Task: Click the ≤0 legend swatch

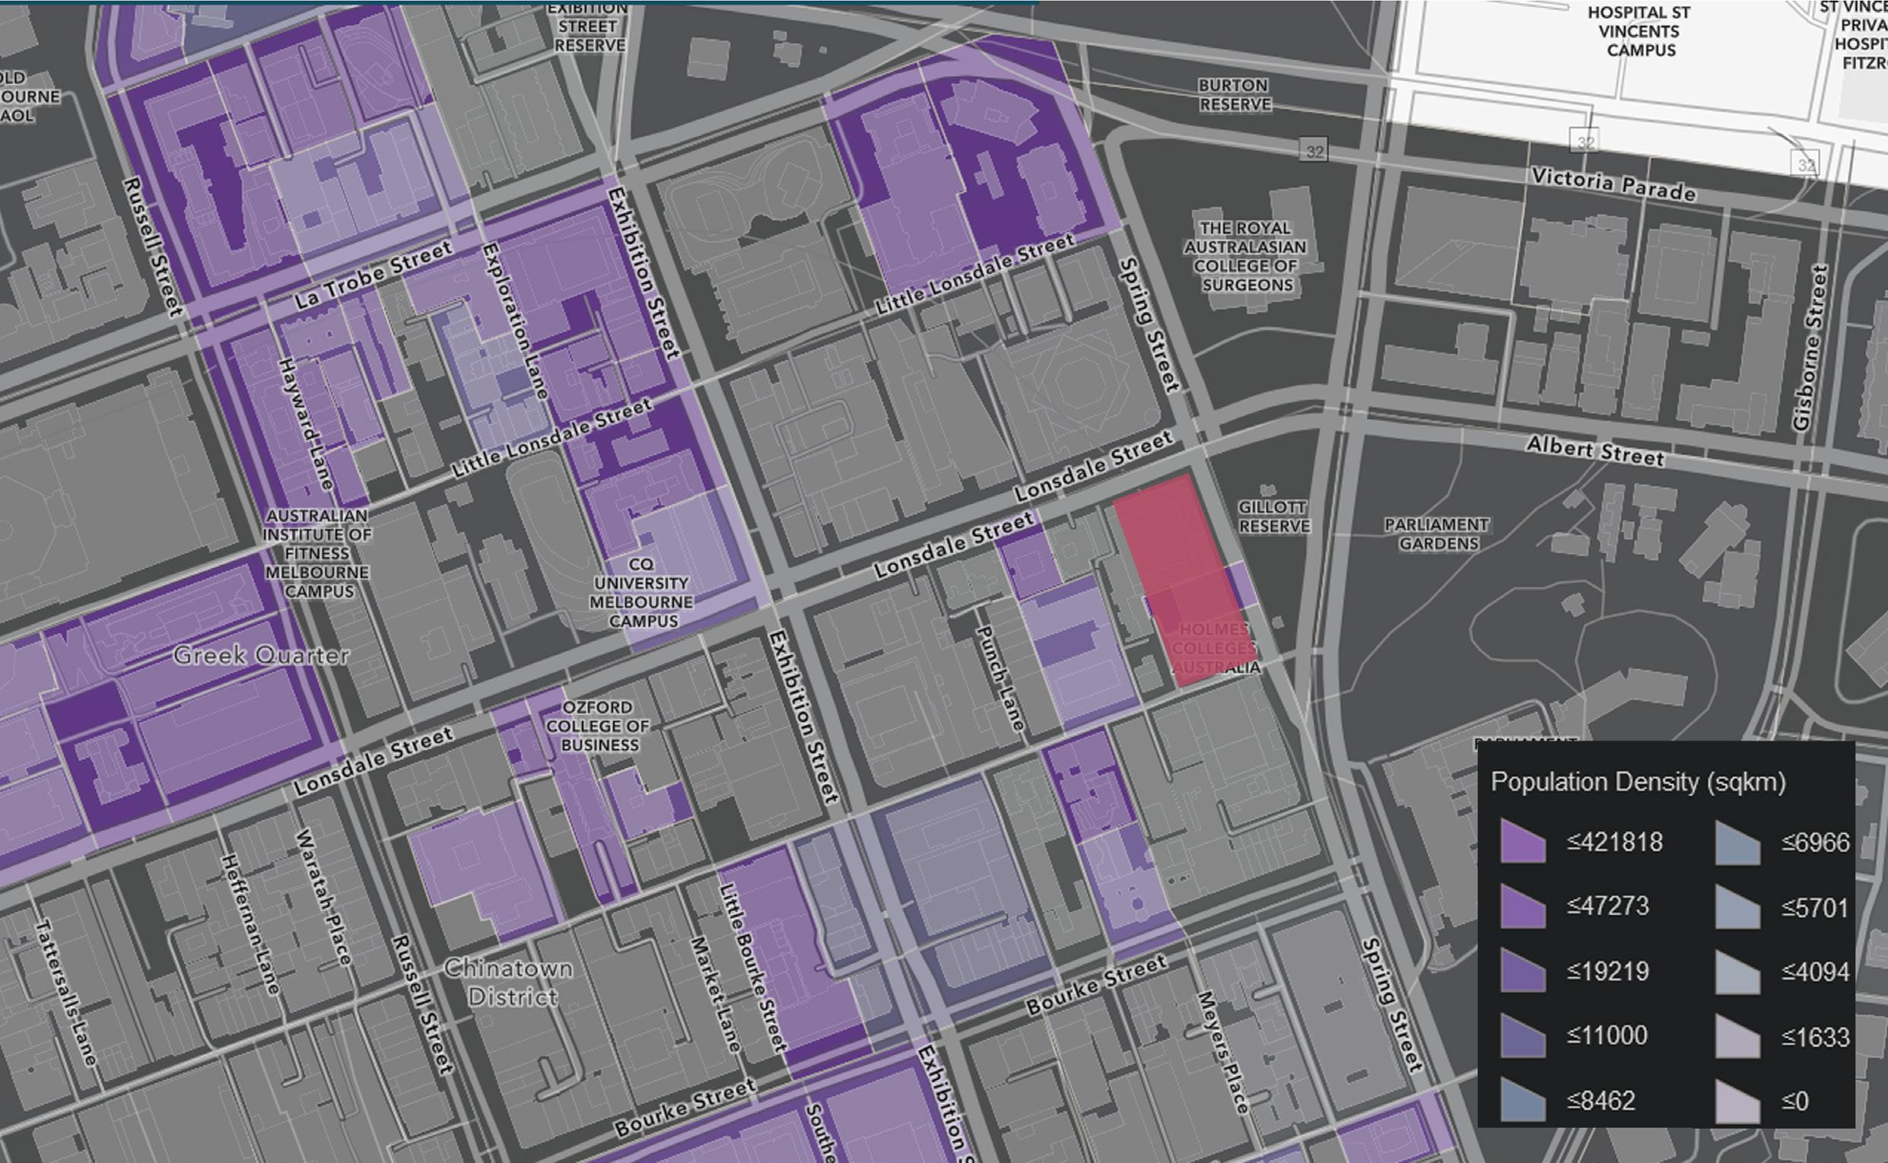Action: [1737, 1102]
